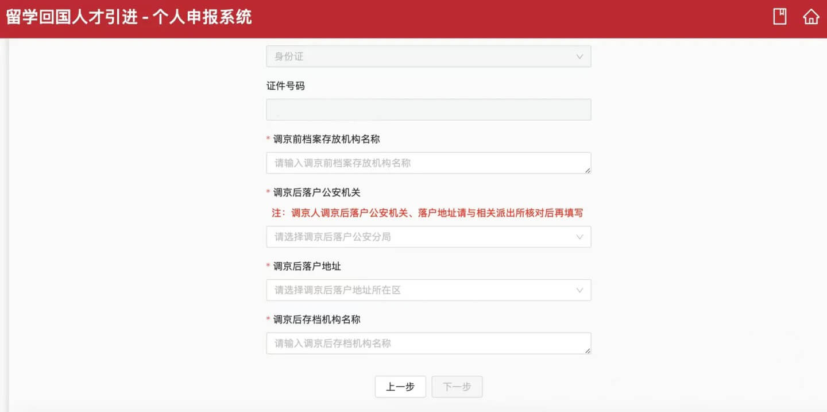Click the chevron arrow in 身份证 selector

coord(579,57)
